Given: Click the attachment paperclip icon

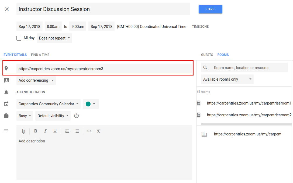Looking at the screenshot, I should coord(23,131).
